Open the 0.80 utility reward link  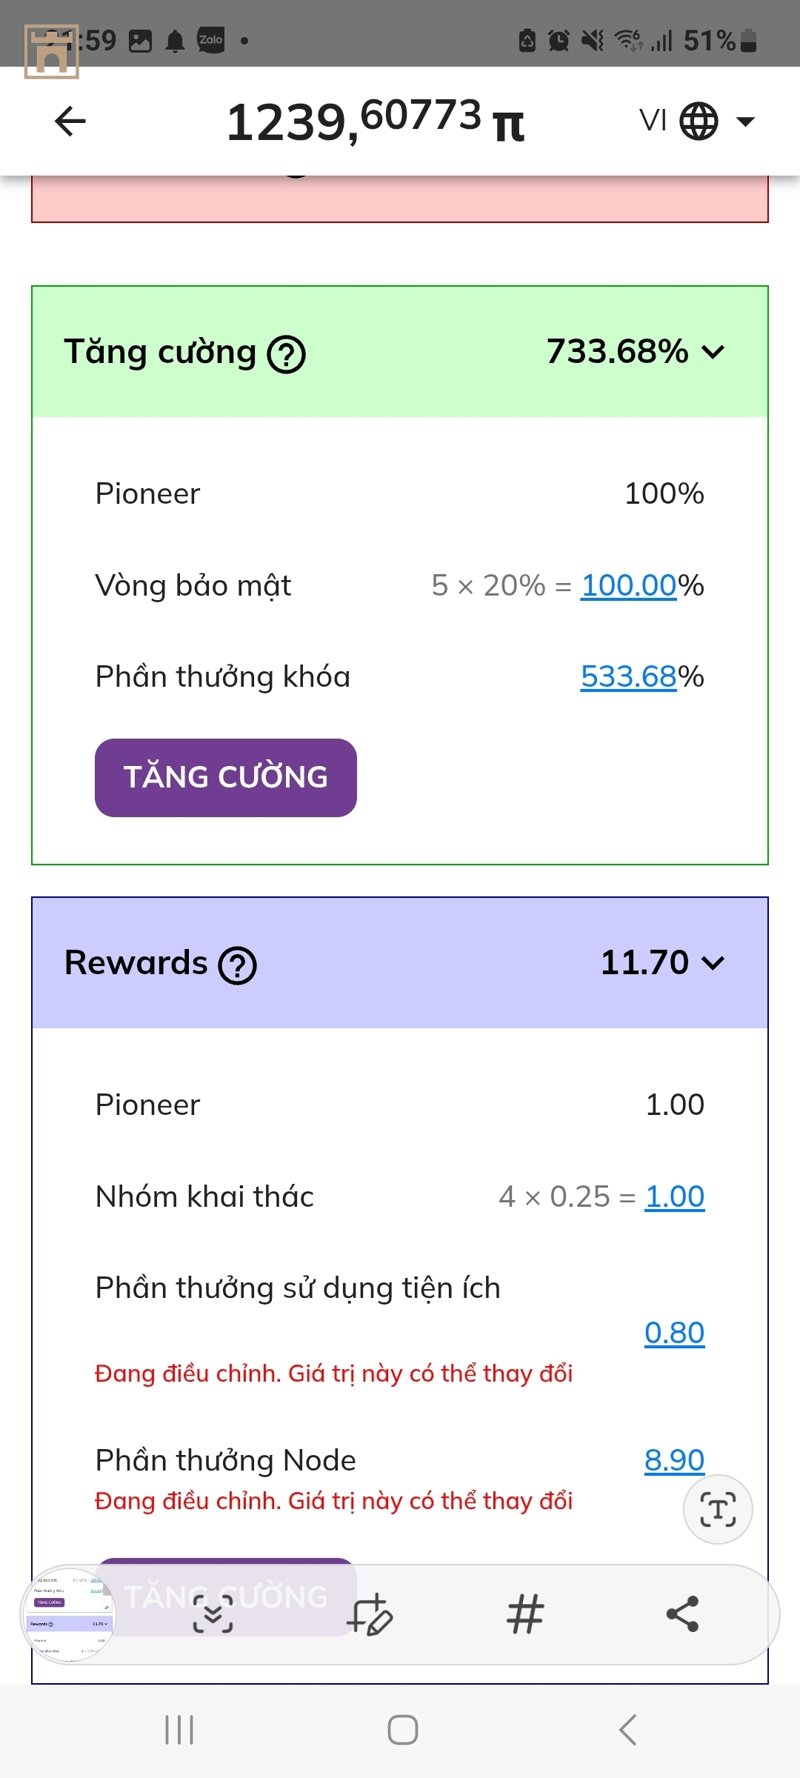click(675, 1333)
